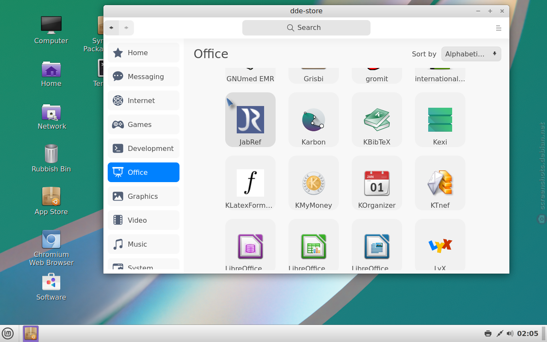The width and height of the screenshot is (547, 342).
Task: Maximize the dde-store window
Action: coord(490,11)
